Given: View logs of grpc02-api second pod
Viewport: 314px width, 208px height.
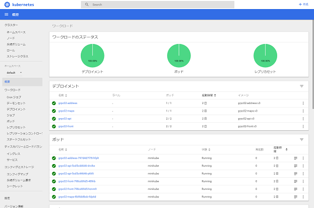Looking at the screenshot, I should click(295, 174).
